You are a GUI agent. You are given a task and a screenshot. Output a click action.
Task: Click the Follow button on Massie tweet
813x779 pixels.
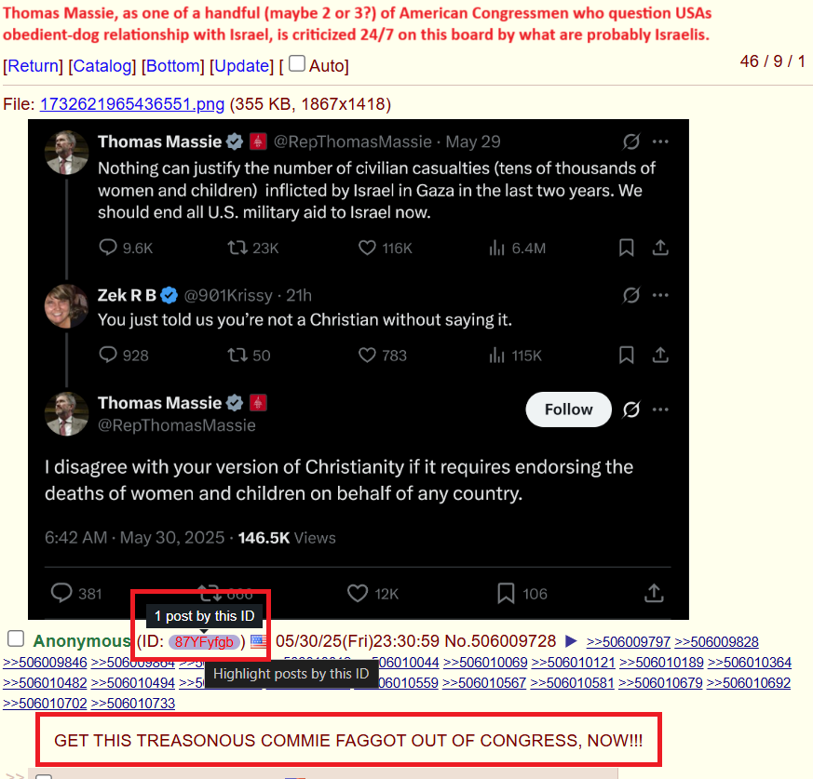coord(568,410)
